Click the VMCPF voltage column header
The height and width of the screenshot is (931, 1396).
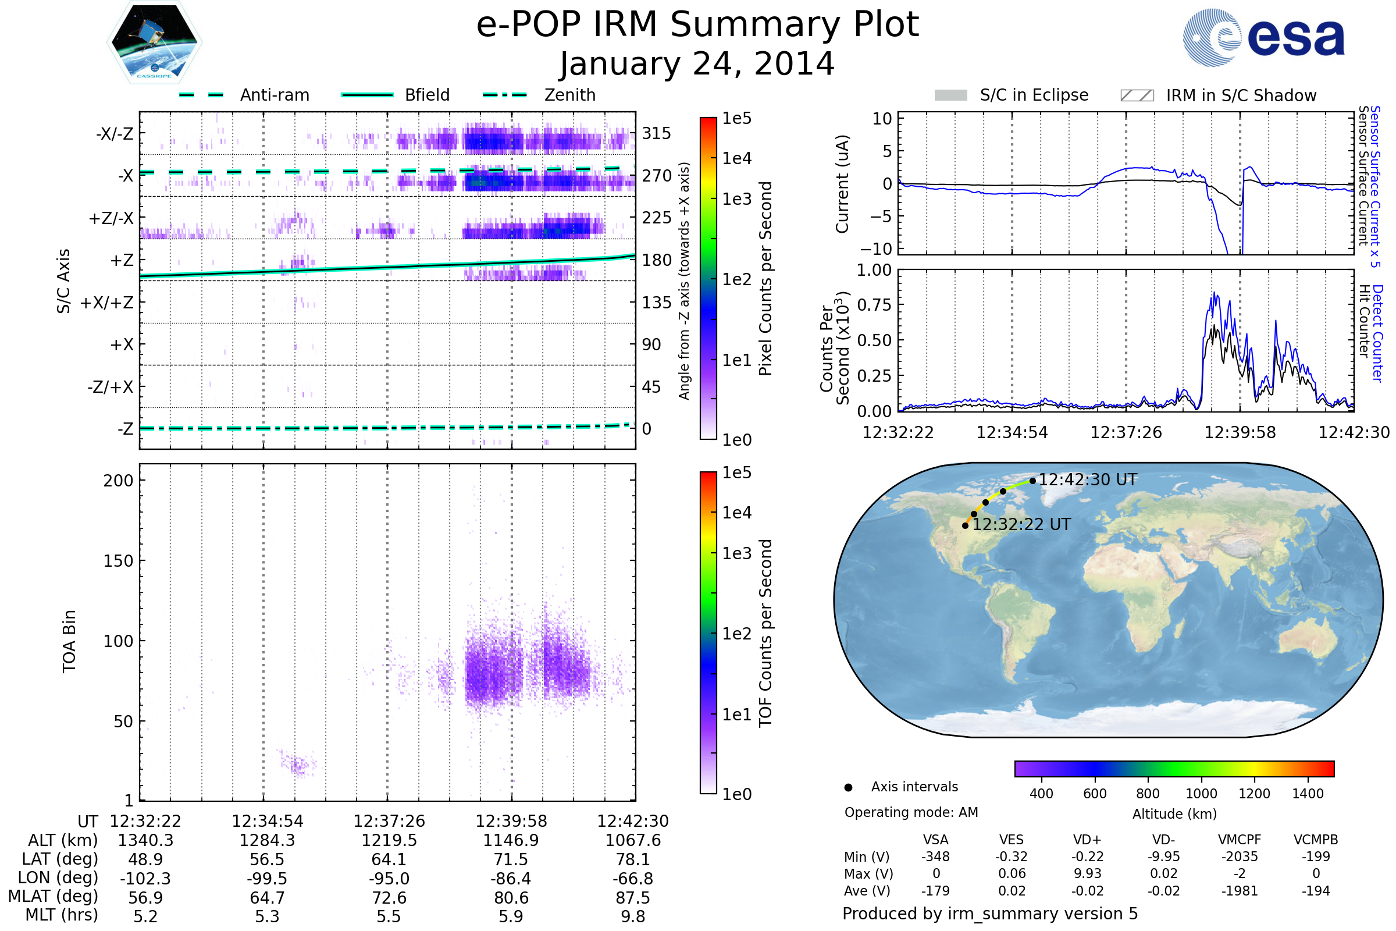pos(1239,840)
